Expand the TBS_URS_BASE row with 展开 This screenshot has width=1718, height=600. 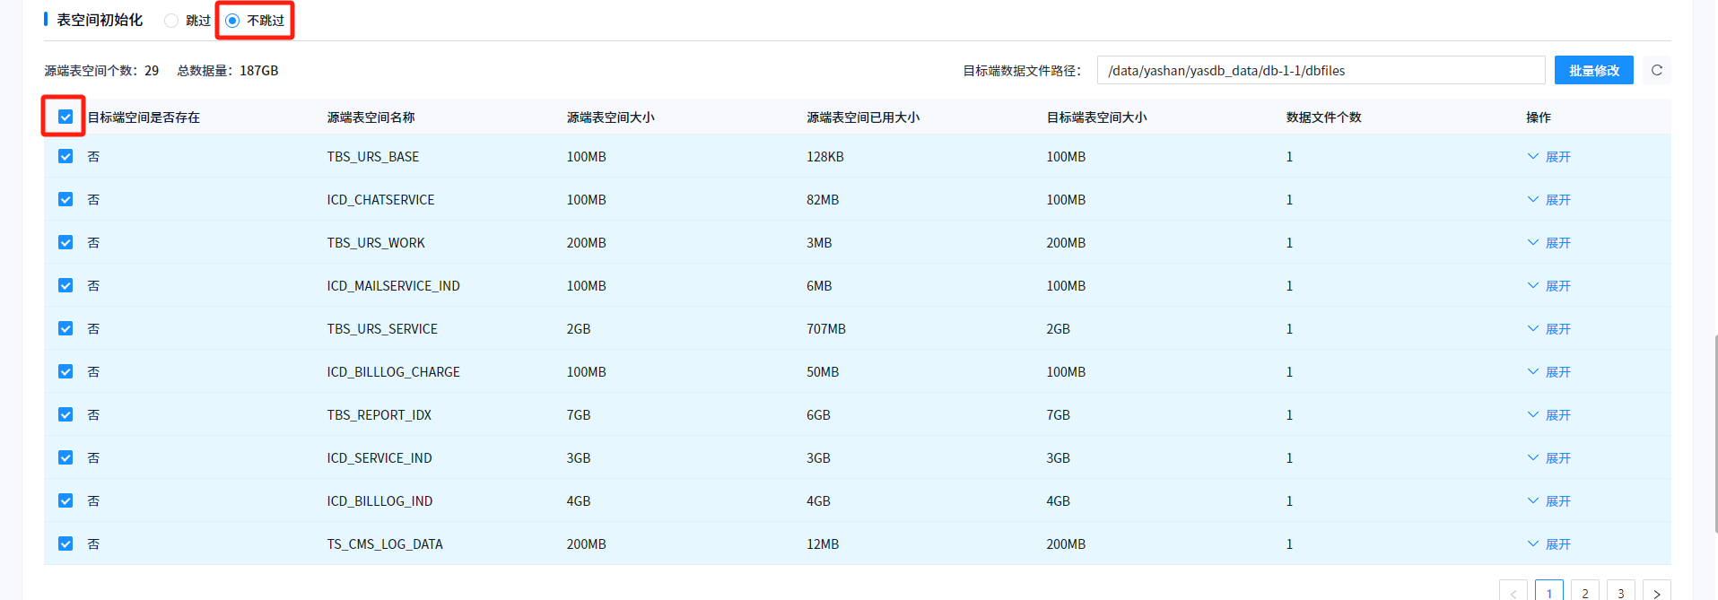tap(1549, 157)
